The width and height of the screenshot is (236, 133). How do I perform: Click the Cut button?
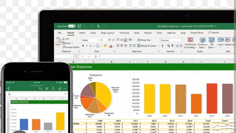(x=66, y=39)
